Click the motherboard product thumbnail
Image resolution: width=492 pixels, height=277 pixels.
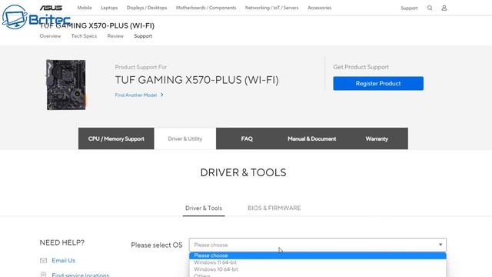66,85
